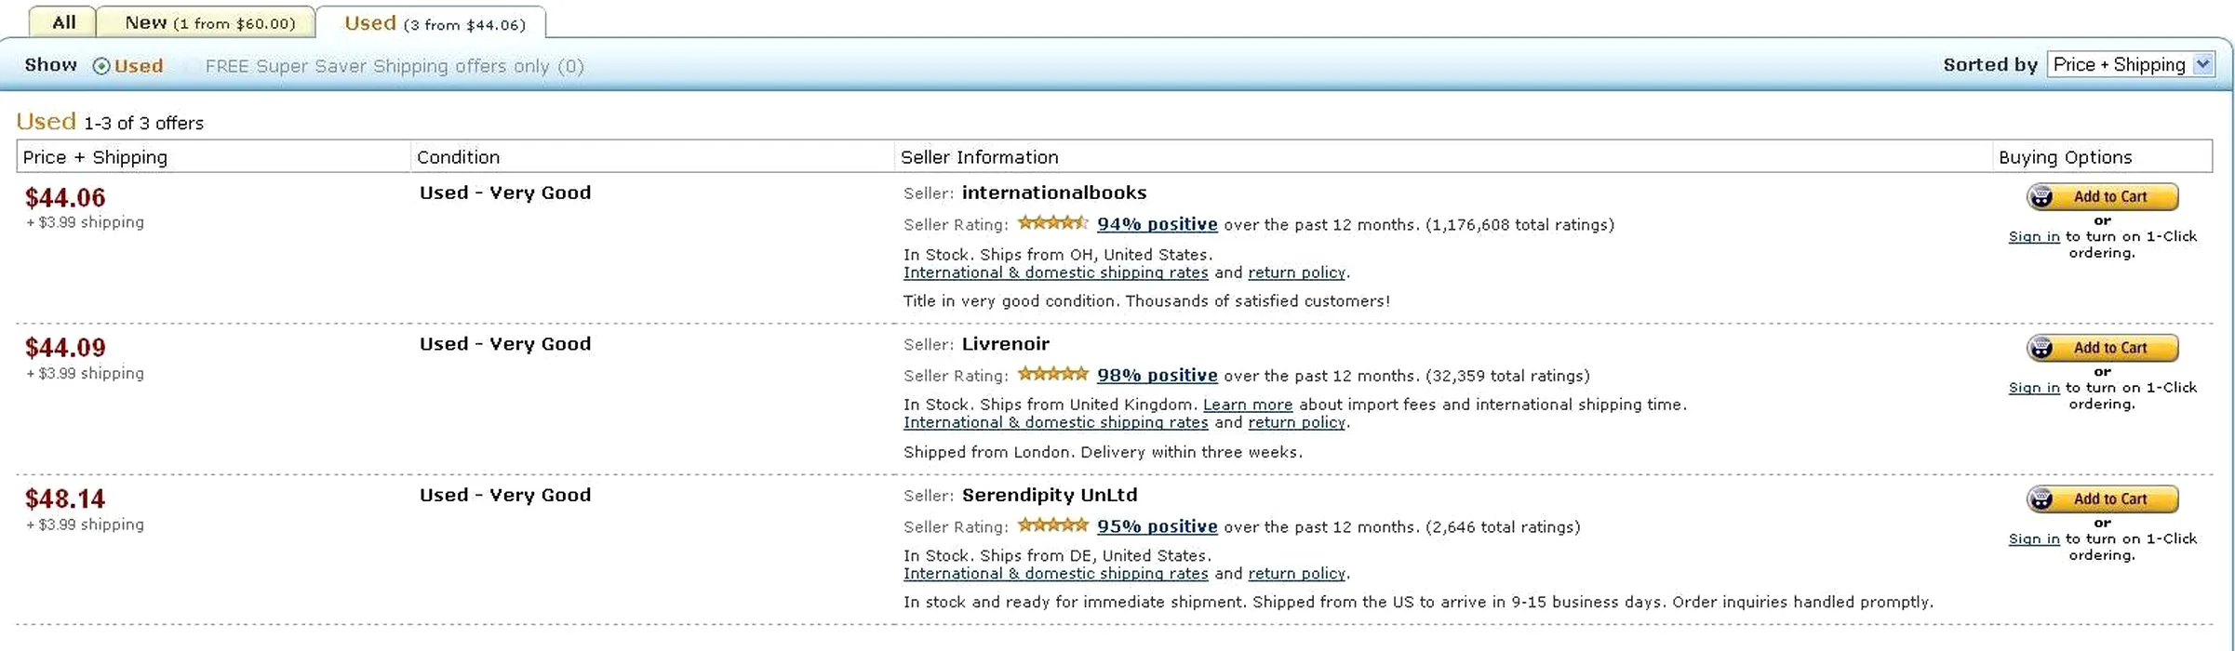Viewport: 2235px width, 651px height.
Task: Click Livrenoir's five-star rating icon
Action: pyautogui.click(x=1052, y=374)
